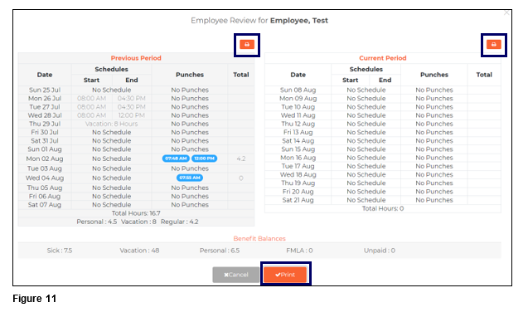Click the 'FMLA : 0' balance

click(299, 251)
